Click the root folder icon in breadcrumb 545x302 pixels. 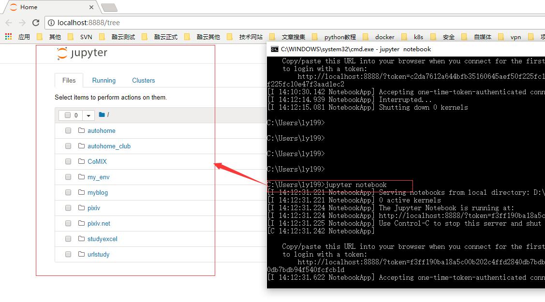(x=102, y=115)
